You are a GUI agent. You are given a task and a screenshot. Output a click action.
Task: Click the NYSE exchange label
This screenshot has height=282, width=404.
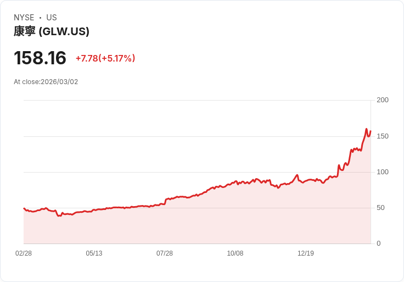click(24, 18)
